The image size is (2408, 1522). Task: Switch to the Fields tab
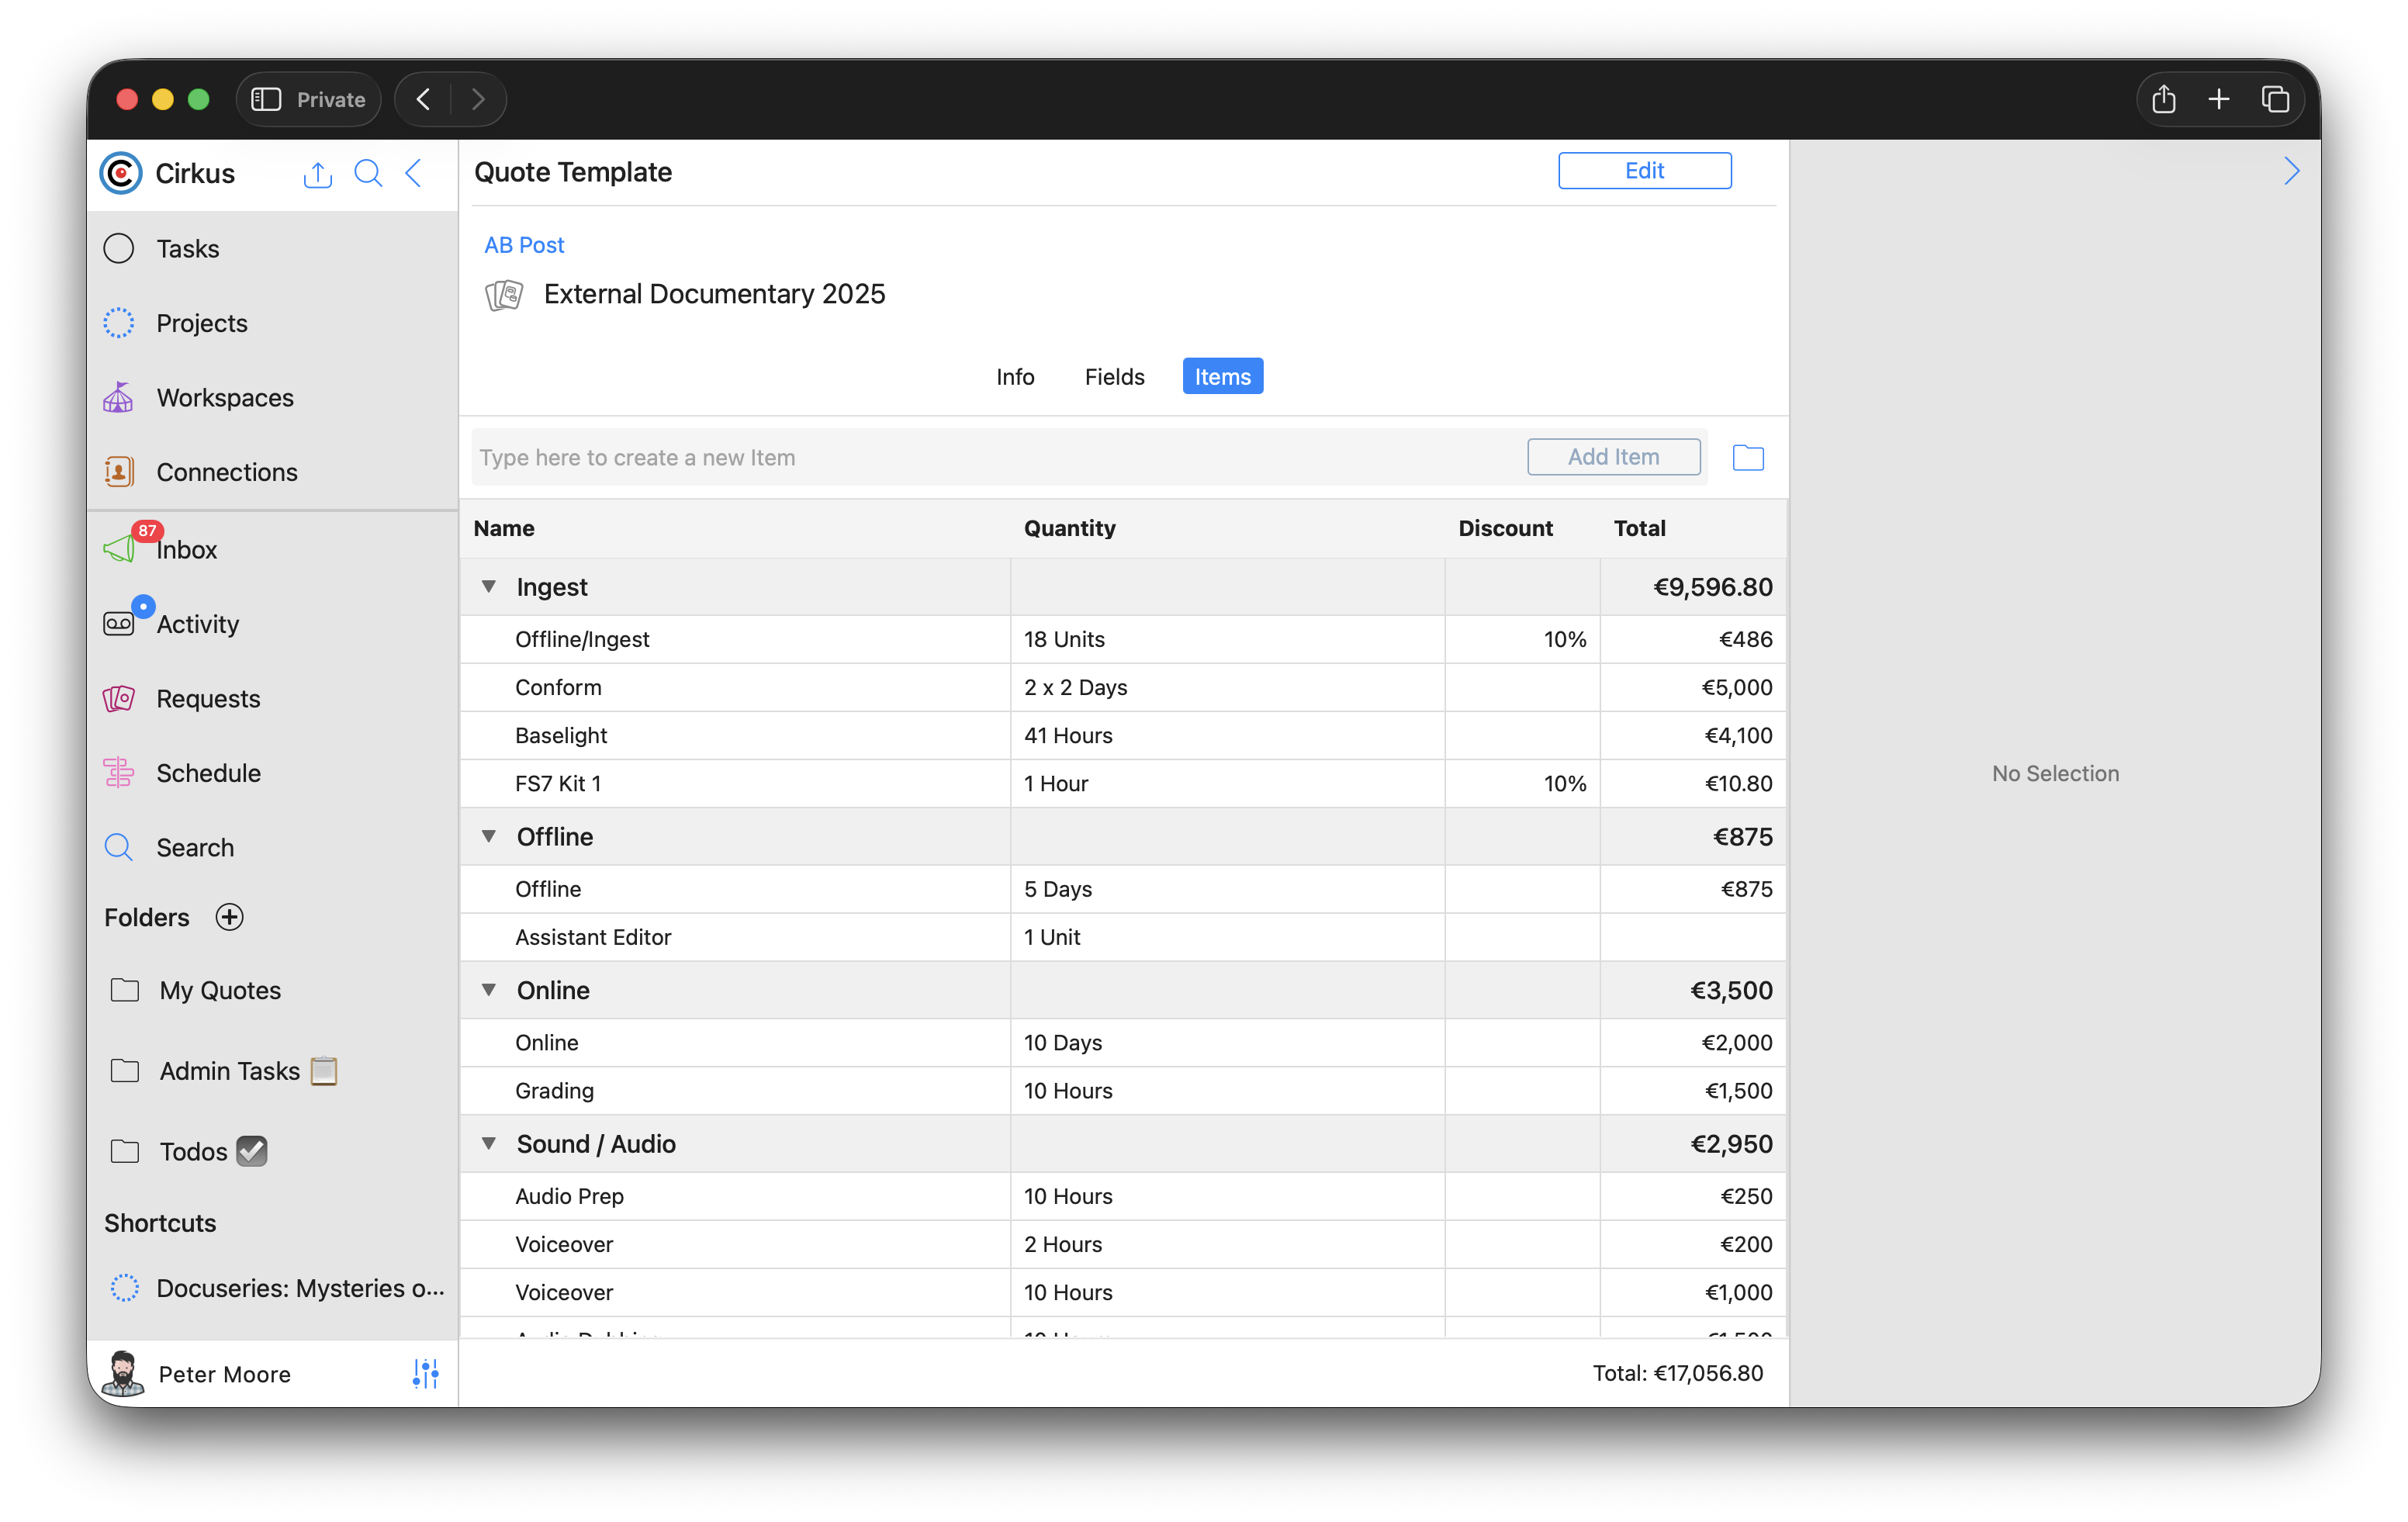(x=1114, y=376)
